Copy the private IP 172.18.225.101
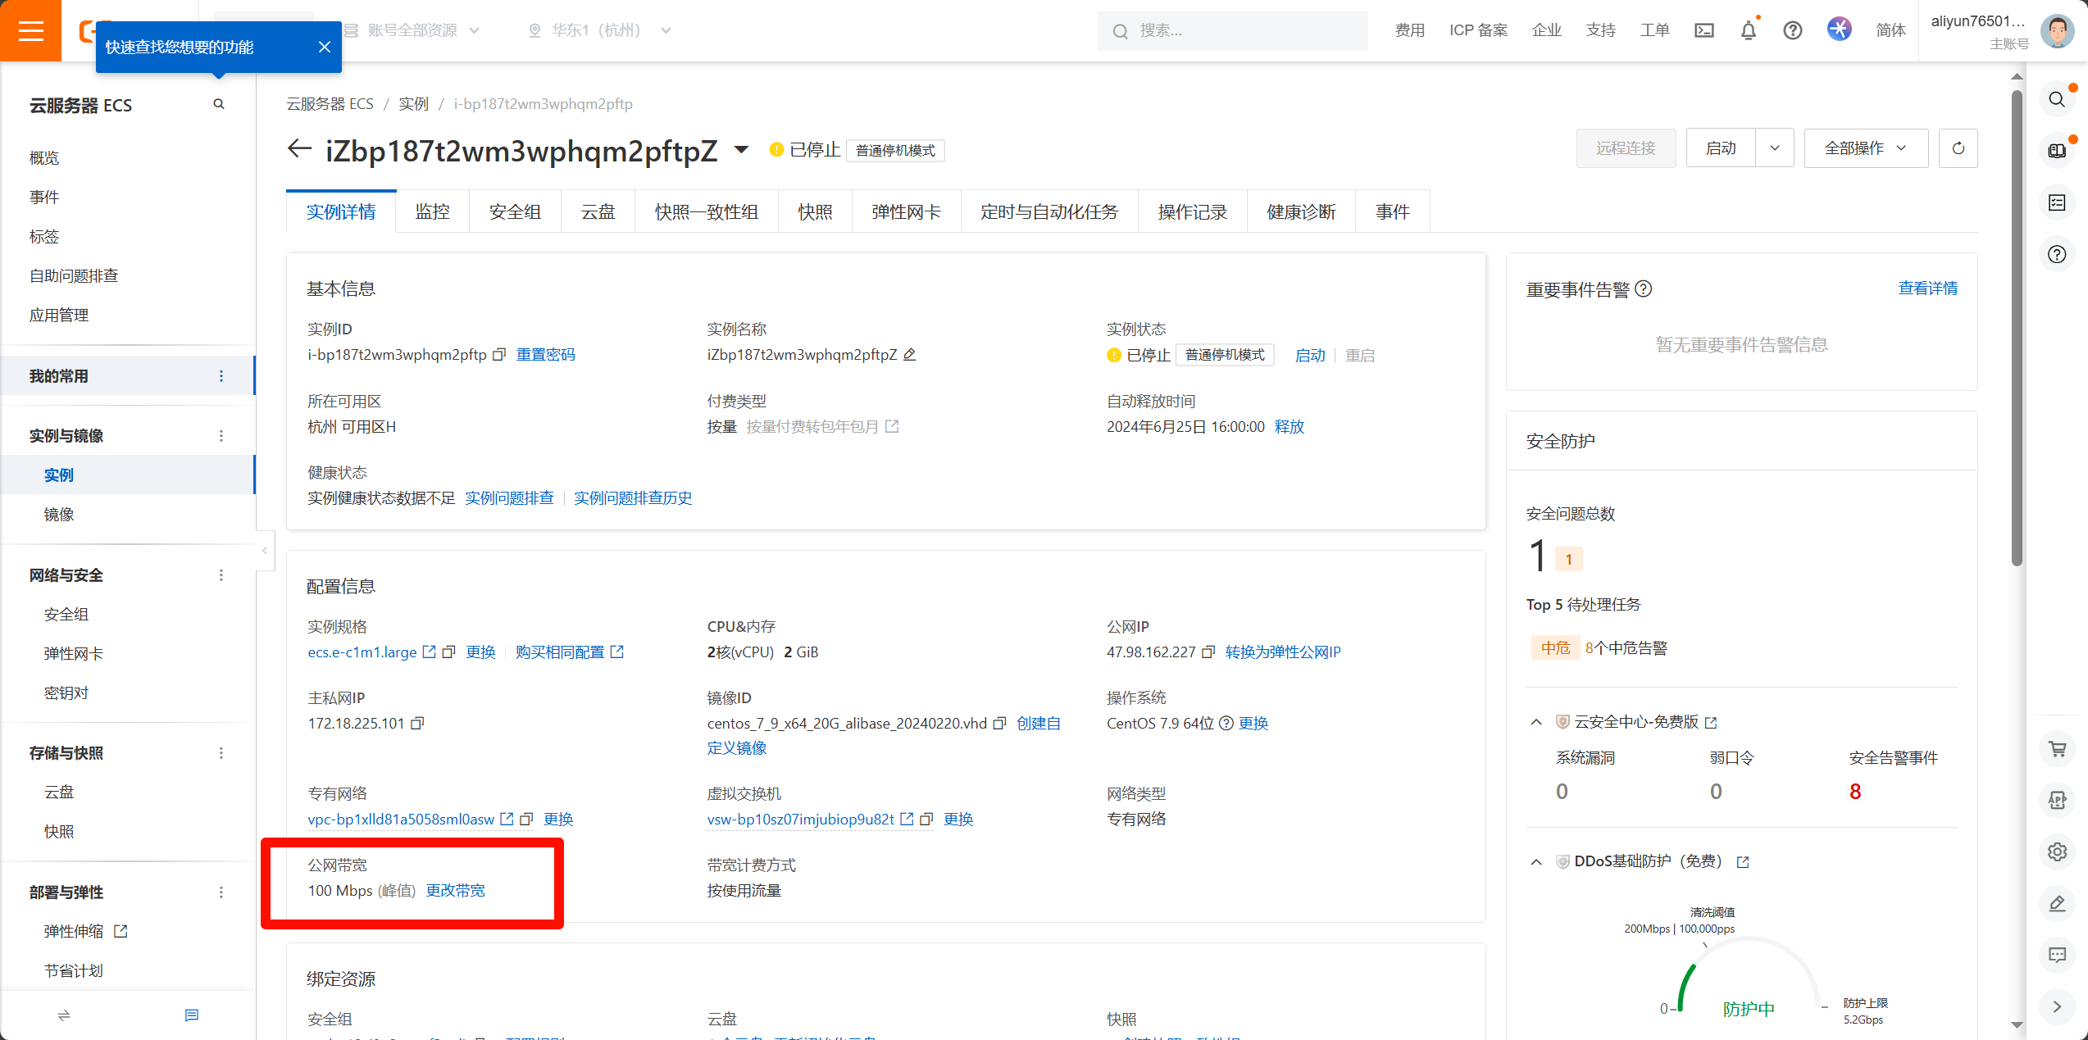 pos(417,724)
